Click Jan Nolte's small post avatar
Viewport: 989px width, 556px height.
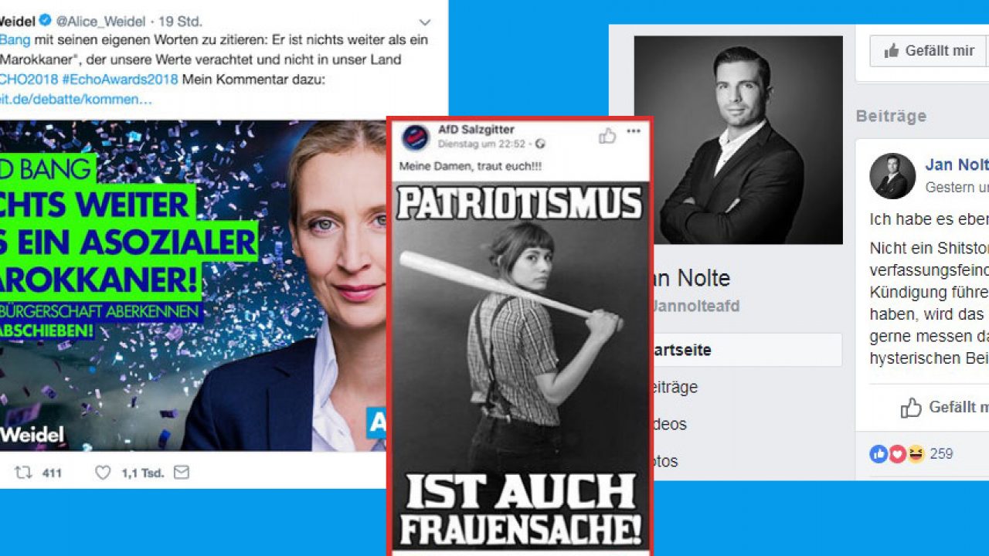click(x=892, y=176)
